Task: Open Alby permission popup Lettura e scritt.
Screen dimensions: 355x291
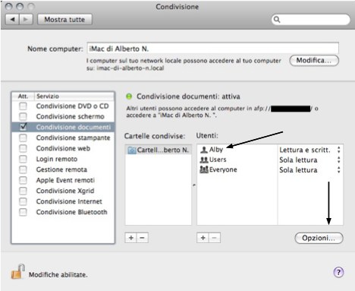Action: [x=310, y=150]
